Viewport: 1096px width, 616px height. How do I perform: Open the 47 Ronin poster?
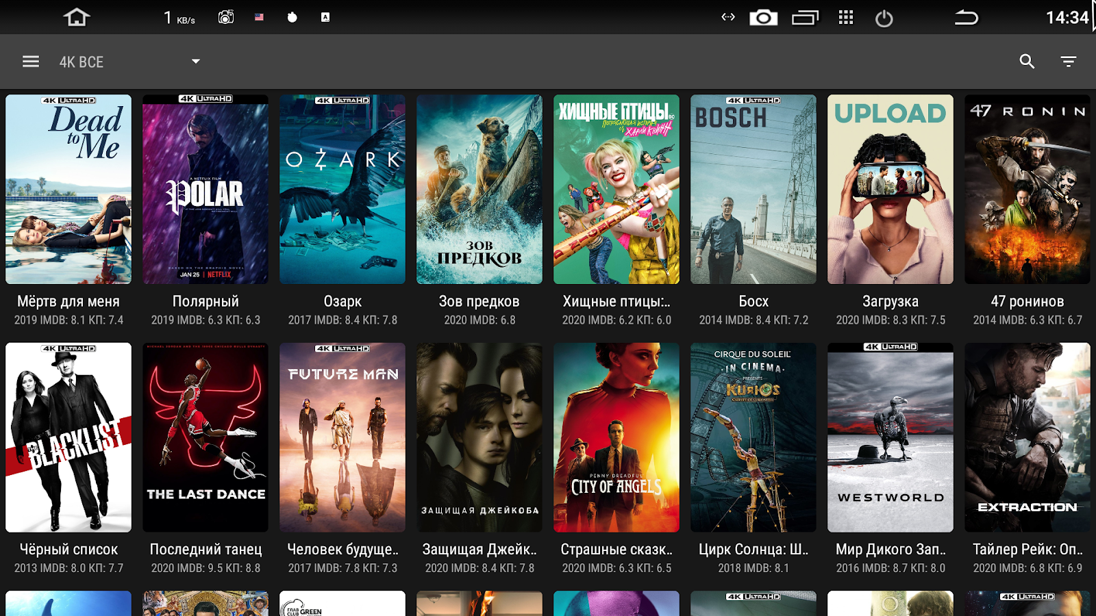tap(1027, 190)
